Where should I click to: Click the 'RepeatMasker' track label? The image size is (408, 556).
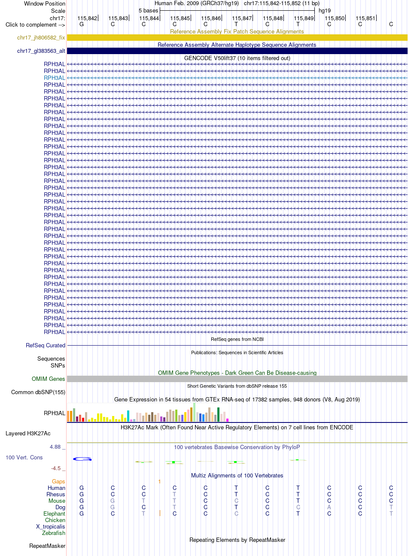[47, 546]
